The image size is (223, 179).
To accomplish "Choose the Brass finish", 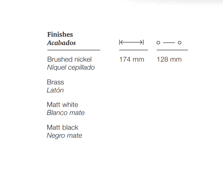I will (55, 82).
